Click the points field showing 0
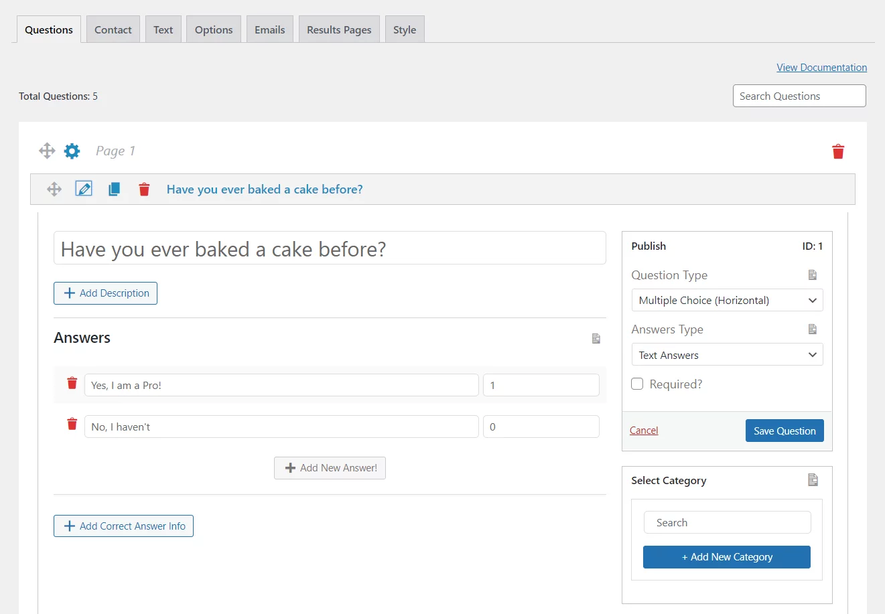This screenshot has height=614, width=885. (x=541, y=427)
